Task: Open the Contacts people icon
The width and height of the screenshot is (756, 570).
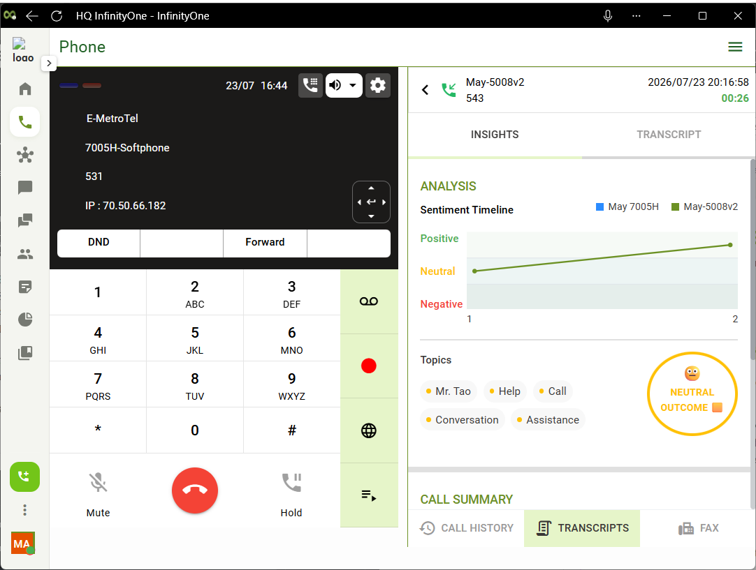Action: coord(25,254)
